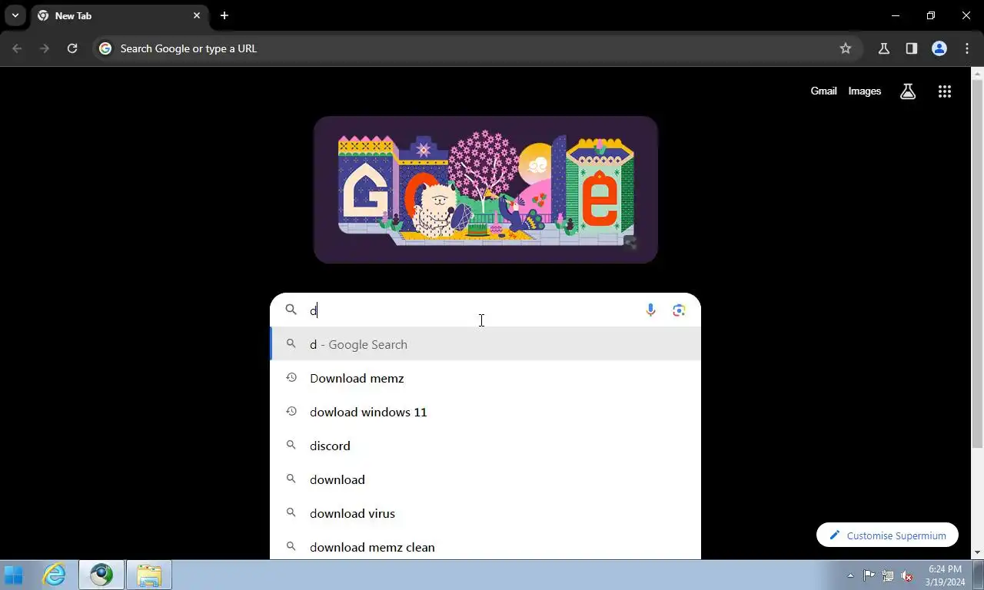Reload the page
Viewport: 984px width, 590px height.
tap(72, 48)
